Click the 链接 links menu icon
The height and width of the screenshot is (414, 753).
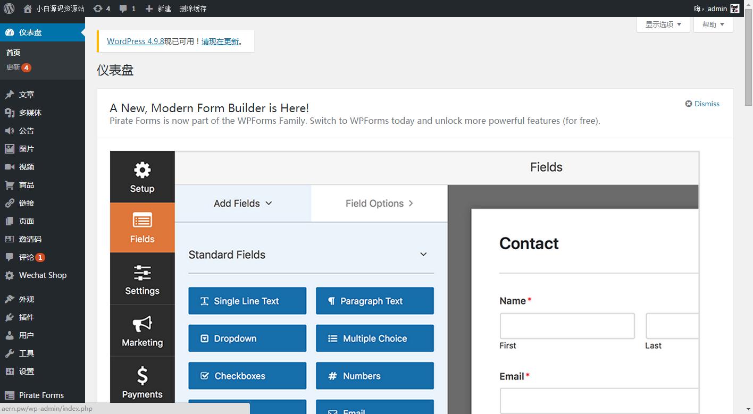point(10,203)
